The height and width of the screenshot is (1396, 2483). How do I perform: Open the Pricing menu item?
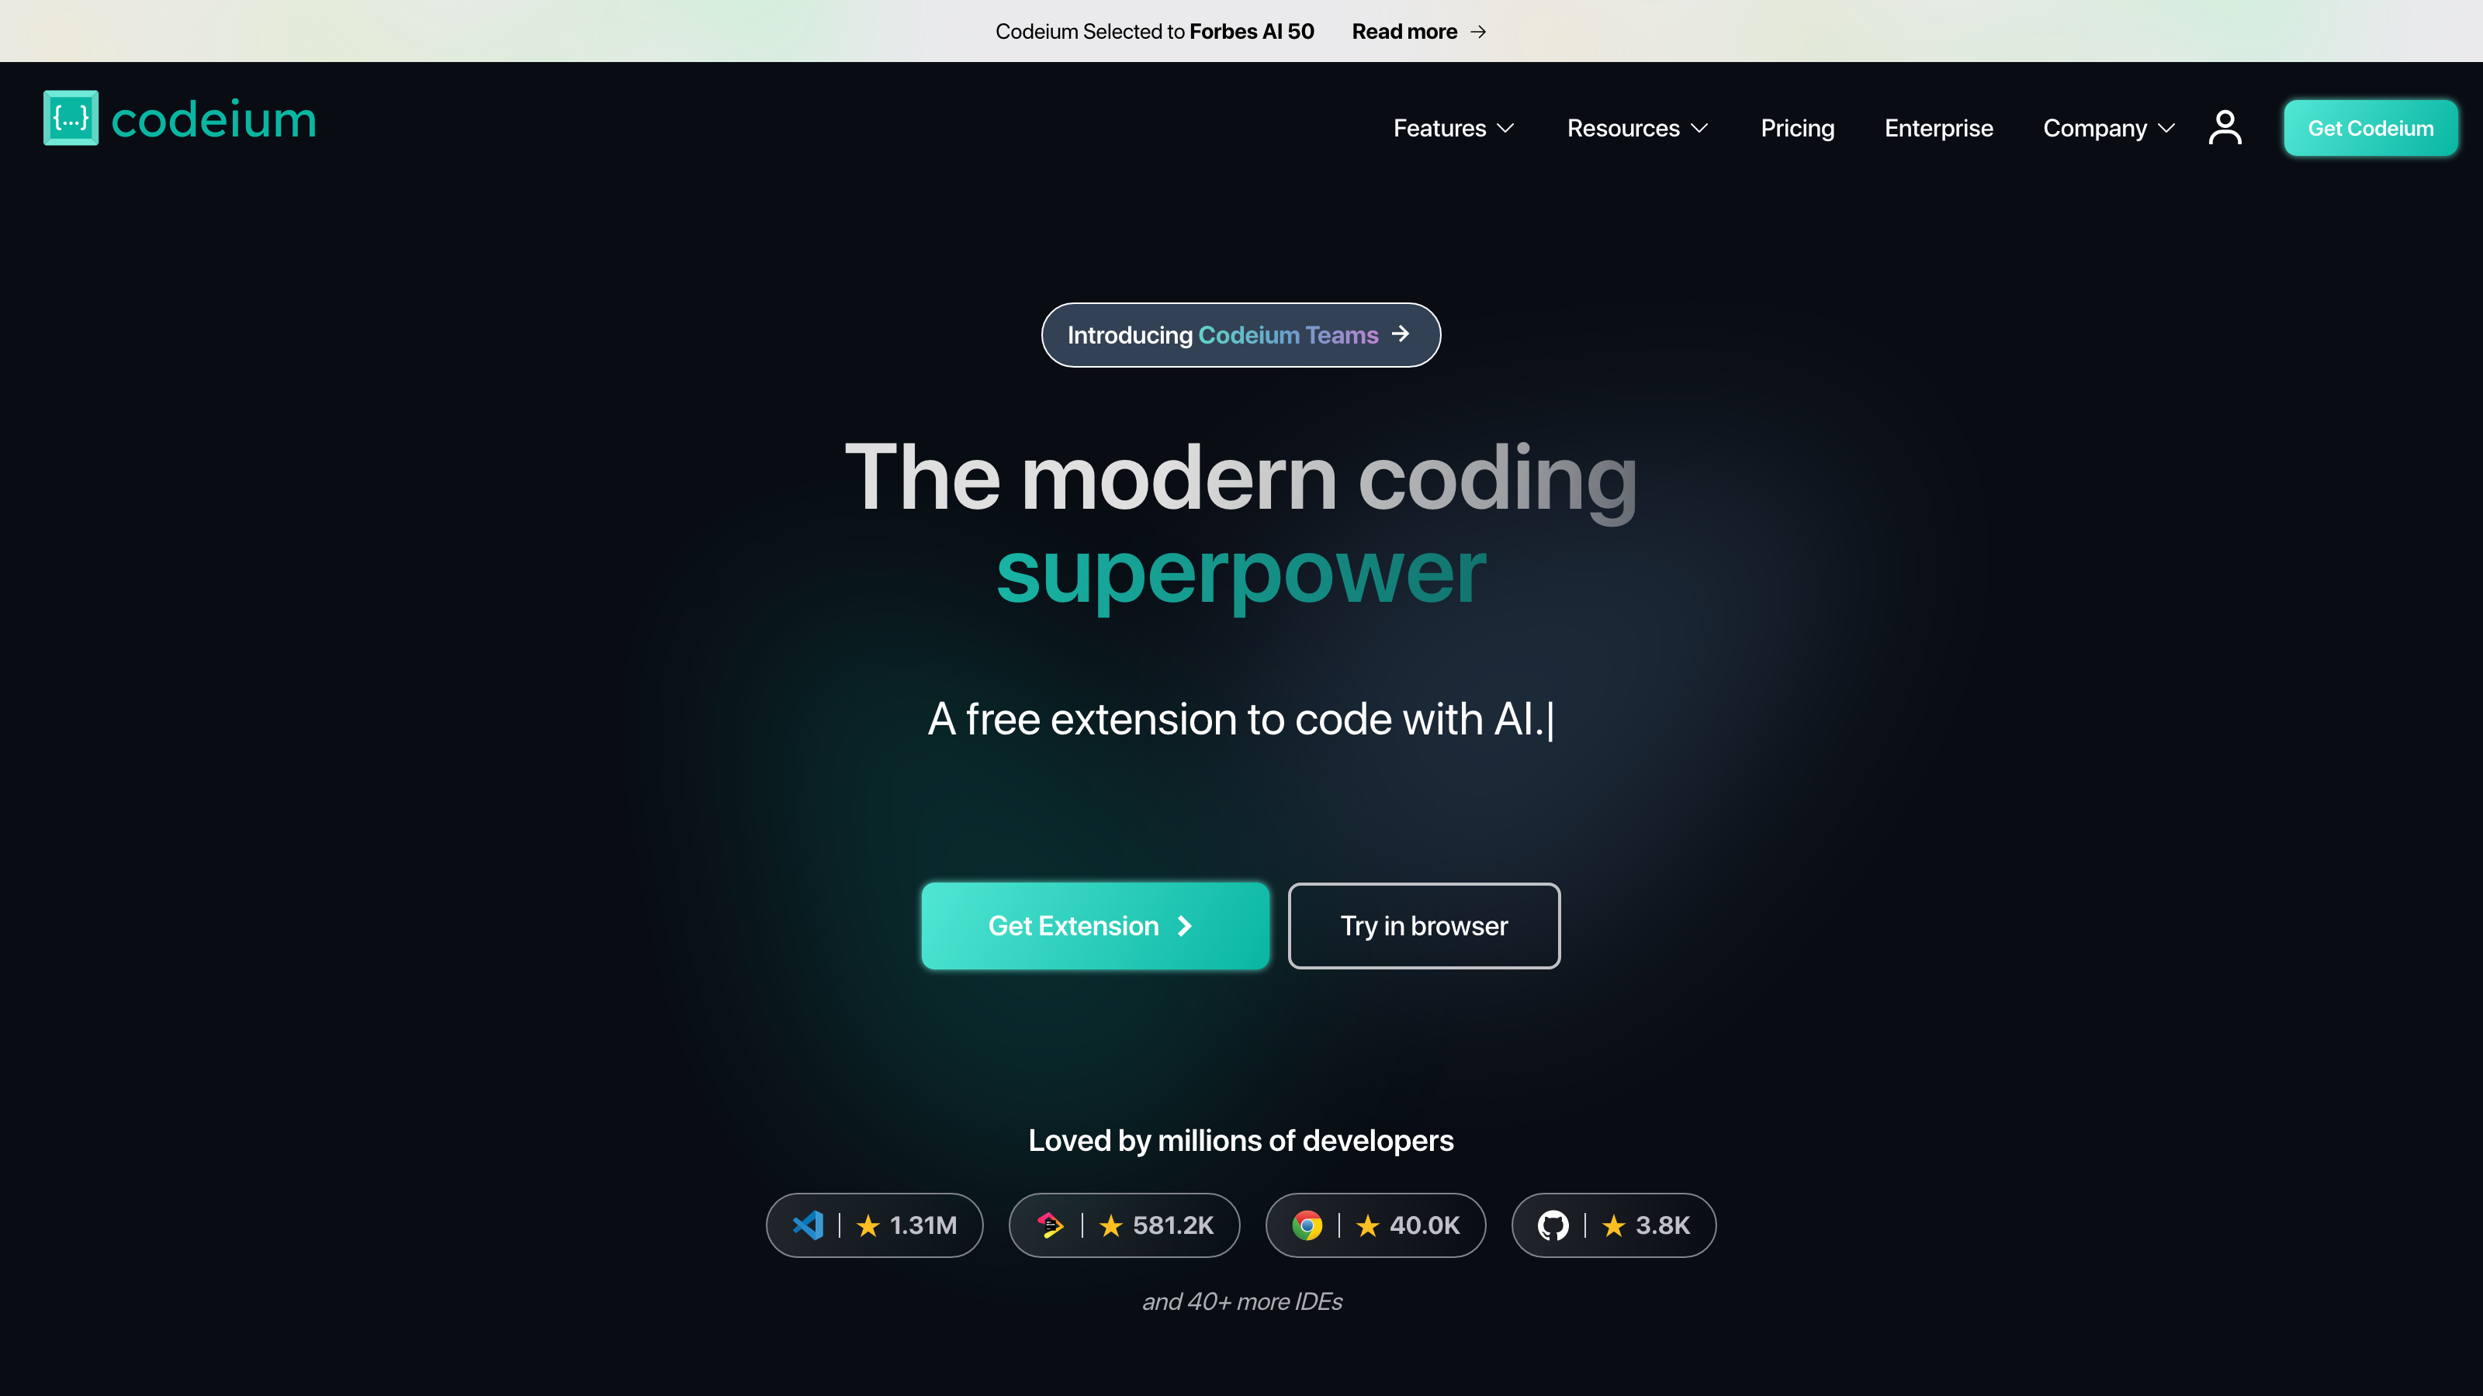(1797, 128)
